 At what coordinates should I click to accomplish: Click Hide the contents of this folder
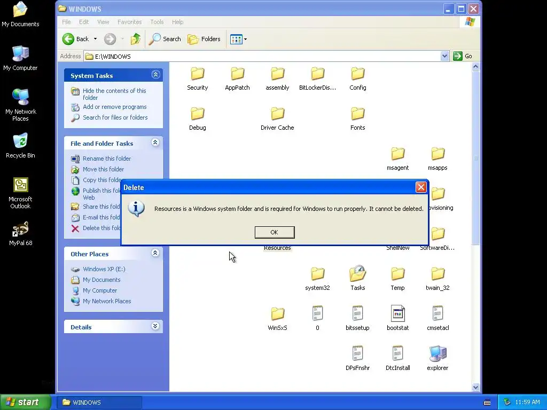[x=114, y=94]
